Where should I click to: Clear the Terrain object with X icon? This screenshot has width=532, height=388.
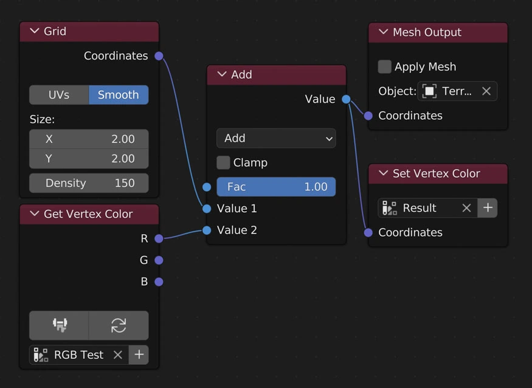(486, 91)
